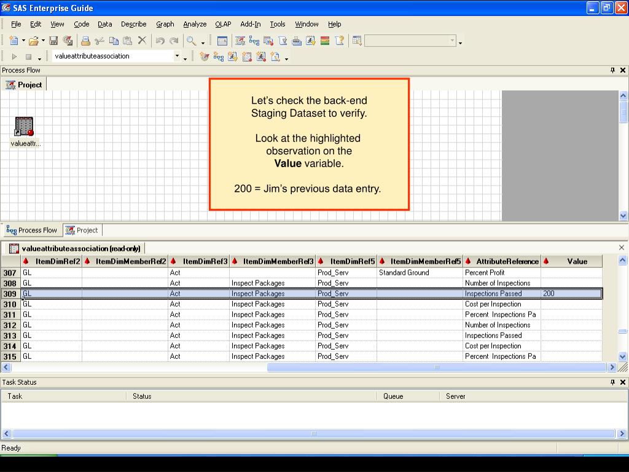The width and height of the screenshot is (629, 472).
Task: Close the Task Status pane
Action: pos(623,382)
